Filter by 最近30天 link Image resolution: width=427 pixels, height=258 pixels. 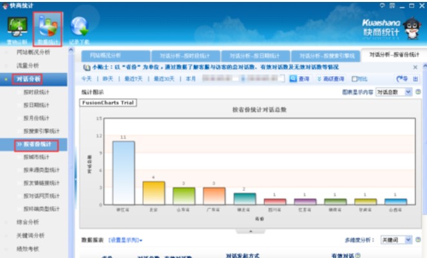click(x=164, y=79)
